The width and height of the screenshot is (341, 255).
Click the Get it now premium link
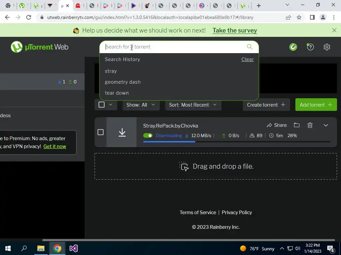point(55,146)
